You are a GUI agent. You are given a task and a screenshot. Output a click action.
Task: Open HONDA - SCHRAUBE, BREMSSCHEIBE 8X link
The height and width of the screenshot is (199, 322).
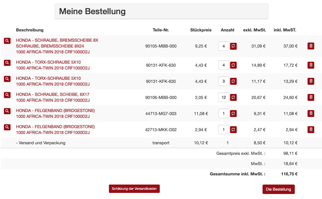tap(57, 40)
